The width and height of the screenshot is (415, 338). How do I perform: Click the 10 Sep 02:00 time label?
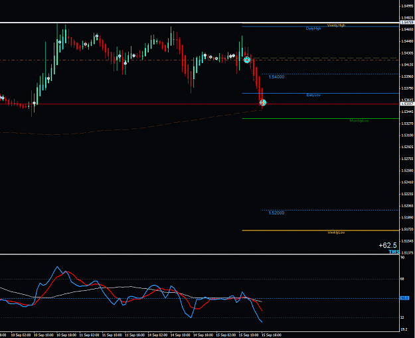point(21,335)
